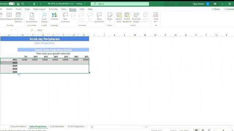This screenshot has width=234, height=131.
Task: Click the Share button
Action: coord(216,9)
